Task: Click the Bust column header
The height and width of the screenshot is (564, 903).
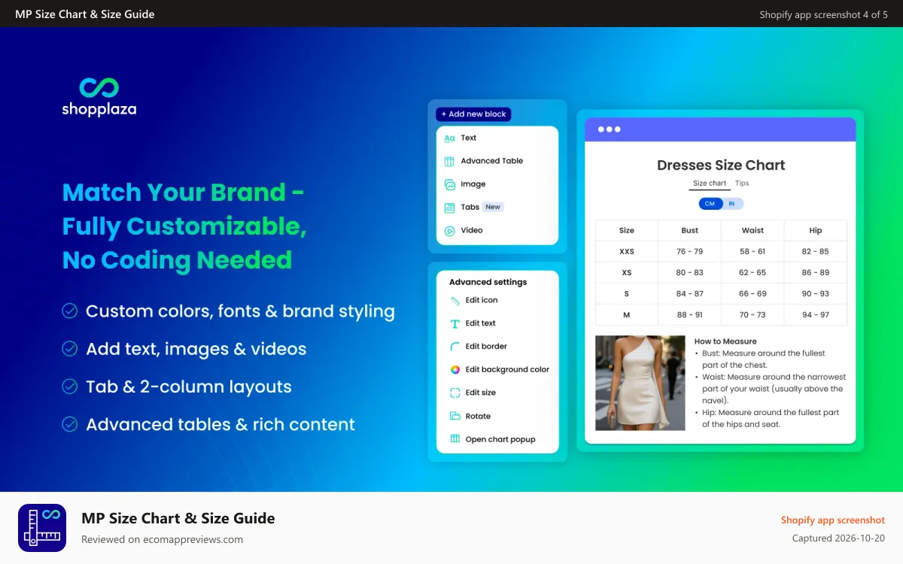Action: click(x=690, y=231)
